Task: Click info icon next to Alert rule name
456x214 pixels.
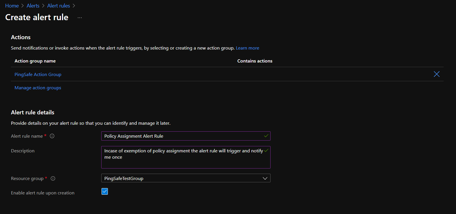Action: tap(52, 136)
